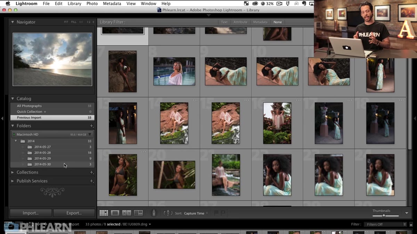
Task: Collapse the 2014 folder tree
Action: 16,141
